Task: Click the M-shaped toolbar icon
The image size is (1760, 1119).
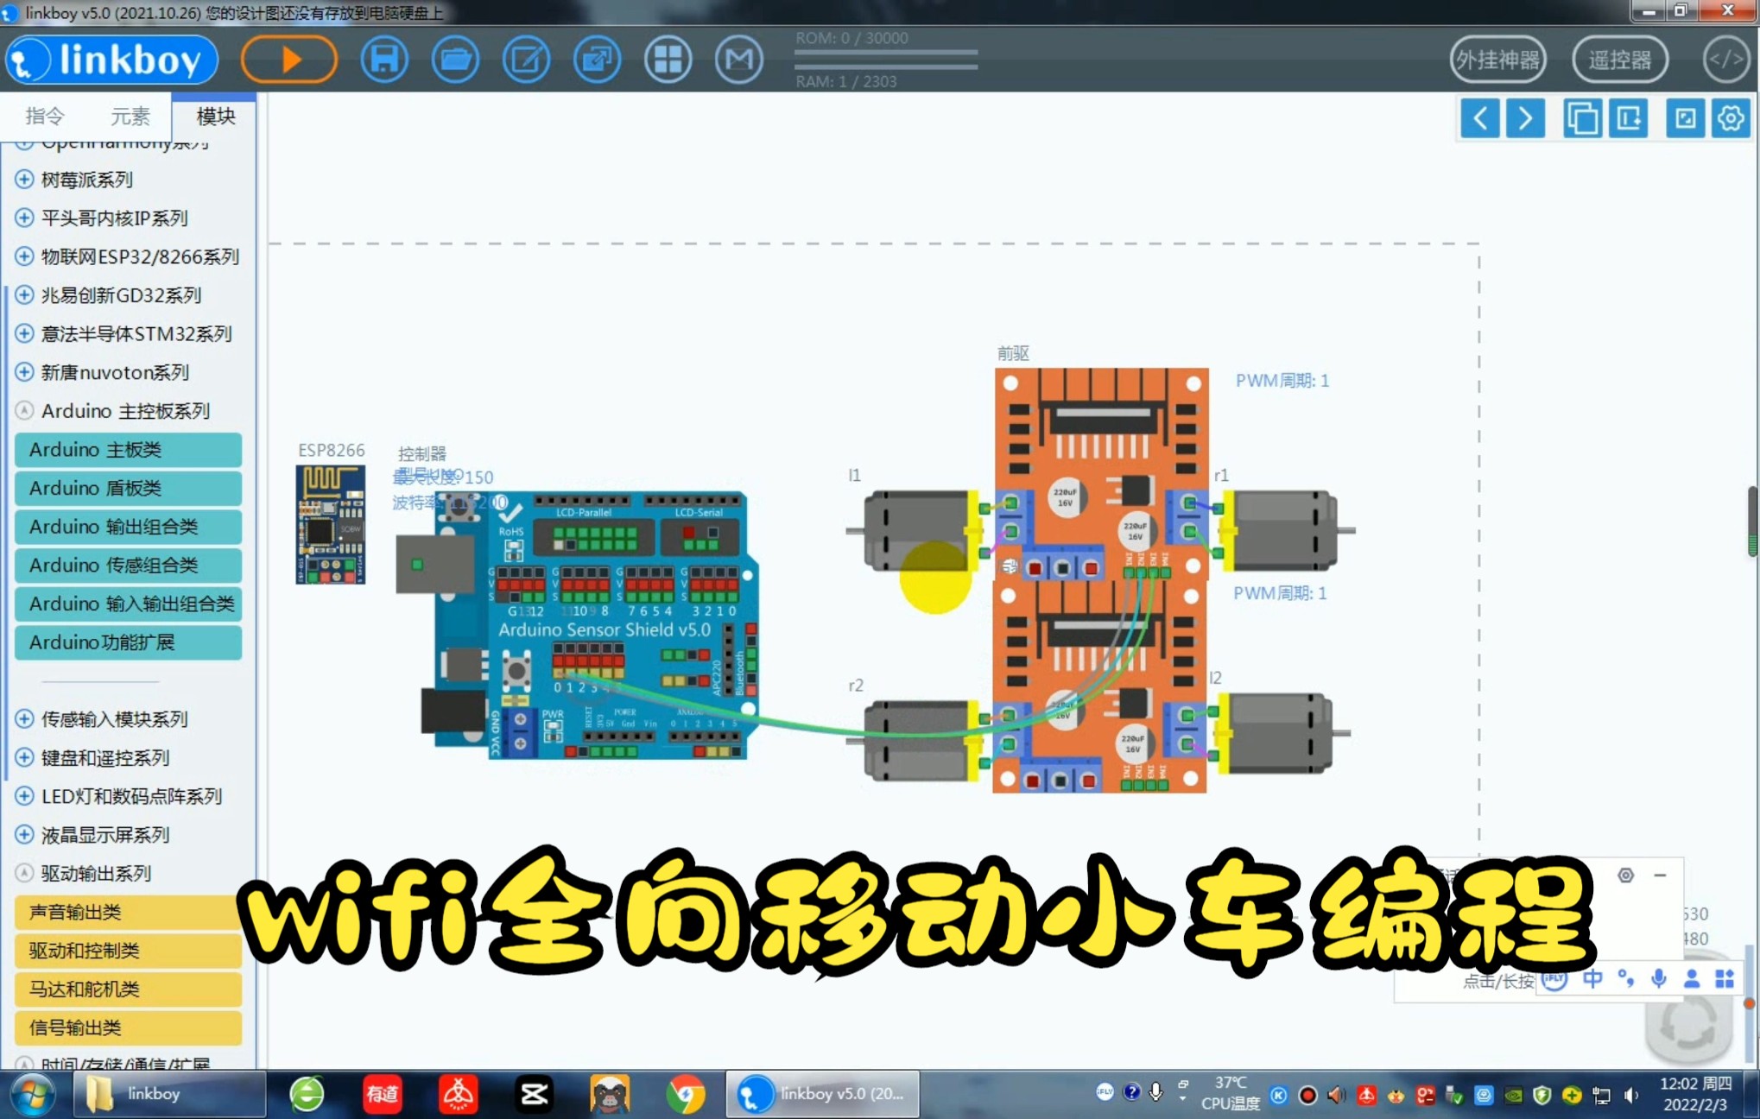Action: [738, 60]
